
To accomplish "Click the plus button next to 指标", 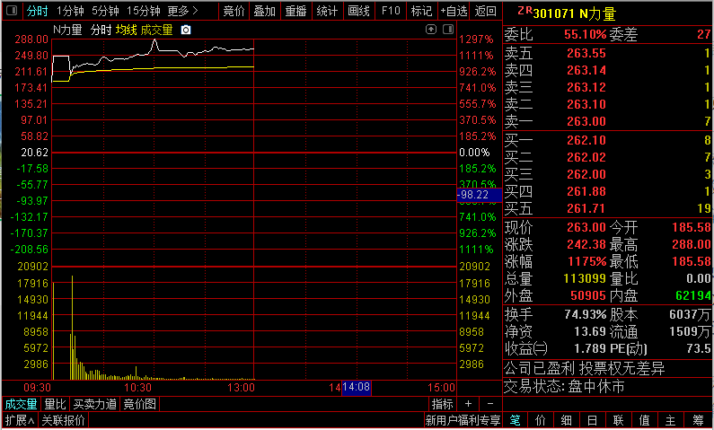I will (468, 404).
